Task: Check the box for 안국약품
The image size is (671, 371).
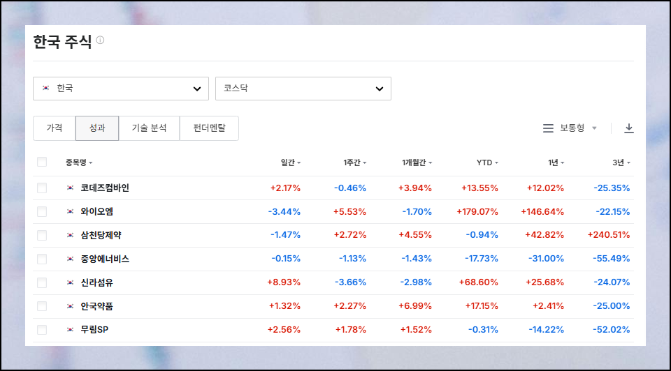Action: coord(42,306)
